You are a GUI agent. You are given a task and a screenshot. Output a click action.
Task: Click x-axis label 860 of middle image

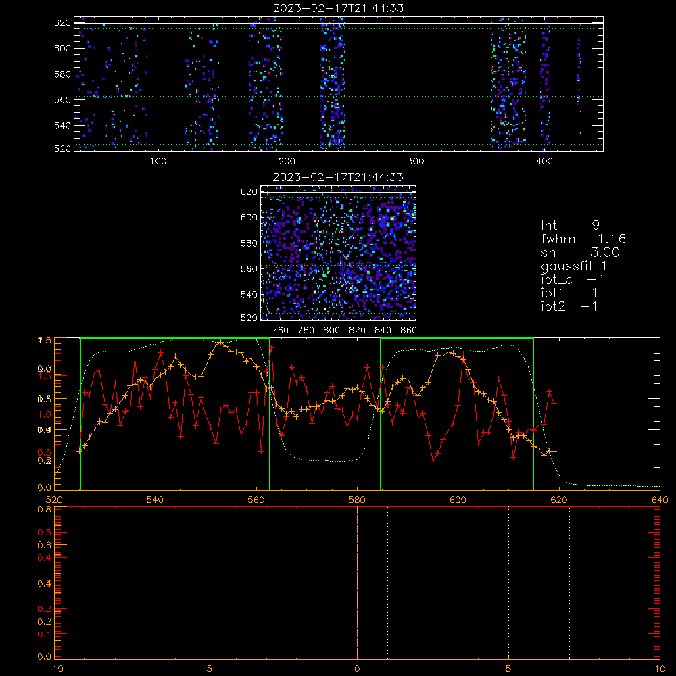click(x=409, y=331)
